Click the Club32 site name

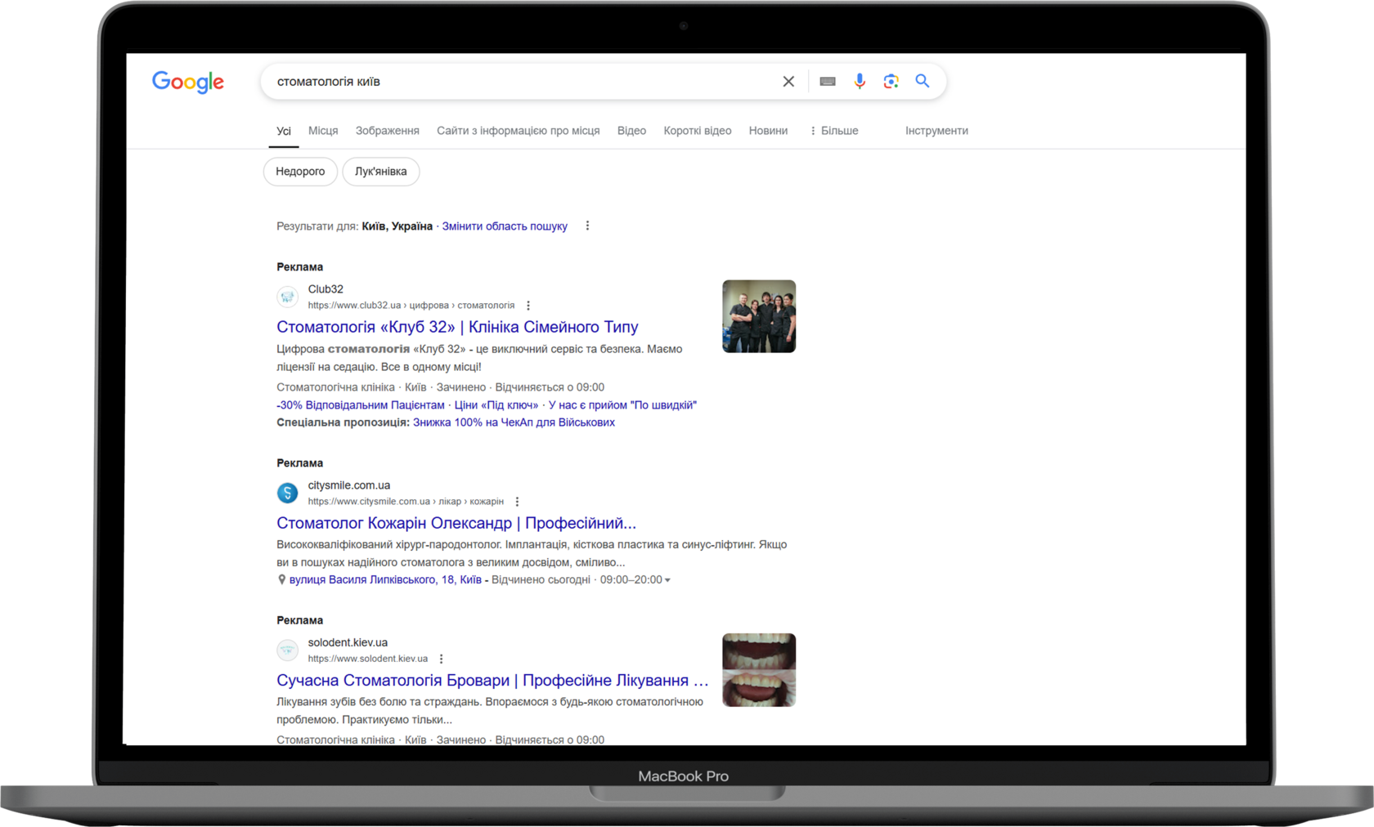tap(326, 289)
